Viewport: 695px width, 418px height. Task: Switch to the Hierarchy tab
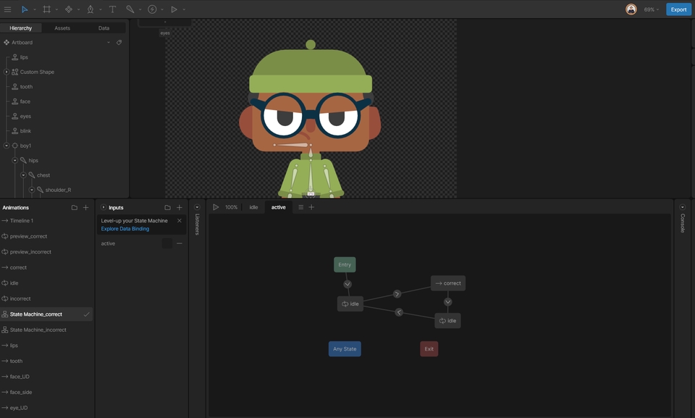(21, 28)
